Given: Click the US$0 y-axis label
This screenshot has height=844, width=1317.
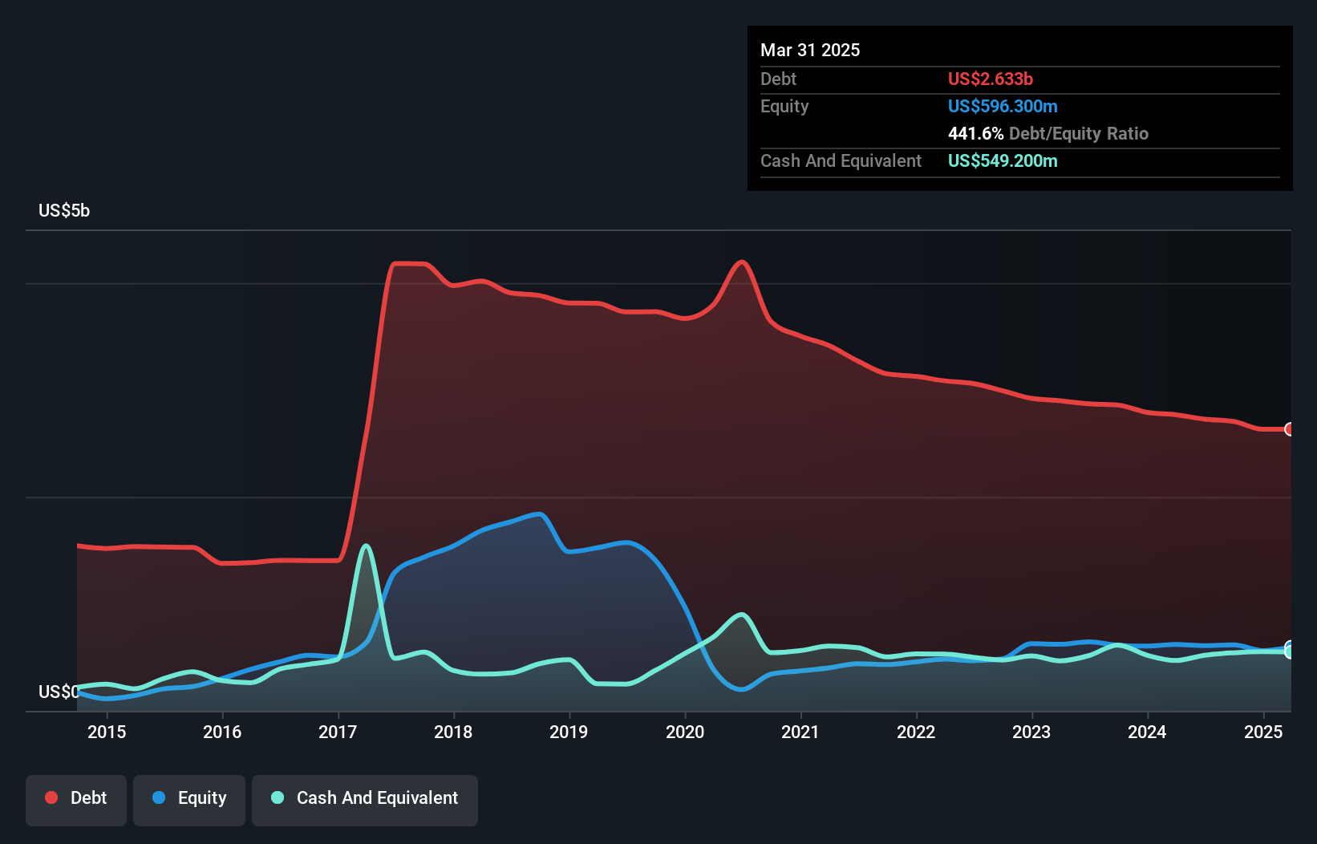Looking at the screenshot, I should 59,692.
